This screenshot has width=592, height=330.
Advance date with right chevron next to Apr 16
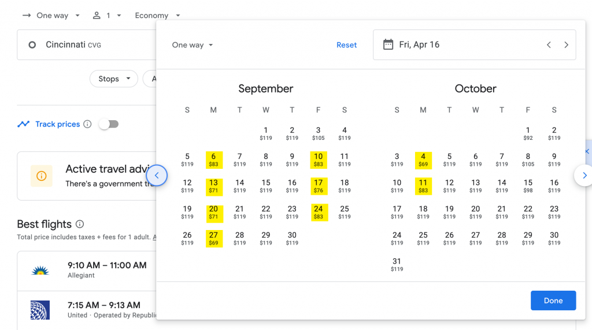(x=566, y=45)
